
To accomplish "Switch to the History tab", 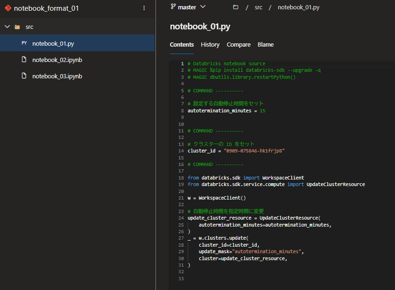I will tap(210, 45).
